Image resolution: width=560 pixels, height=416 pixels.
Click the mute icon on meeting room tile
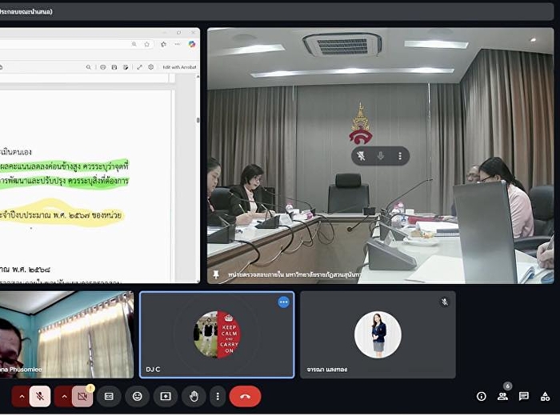381,156
